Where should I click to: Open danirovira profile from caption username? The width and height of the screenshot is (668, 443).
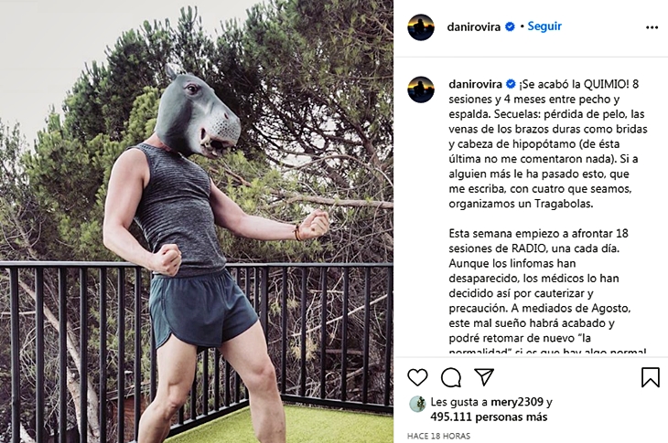coord(475,84)
